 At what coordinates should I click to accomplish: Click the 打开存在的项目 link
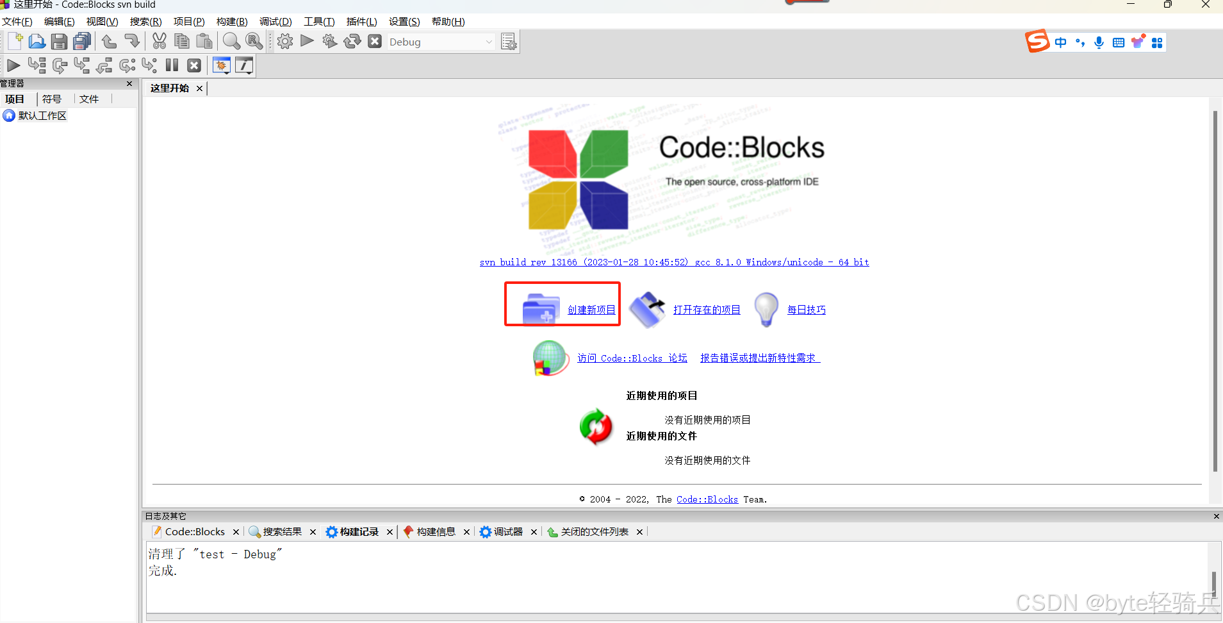click(707, 310)
